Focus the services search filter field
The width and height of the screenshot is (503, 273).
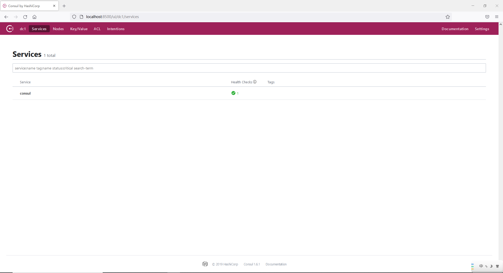coord(249,68)
